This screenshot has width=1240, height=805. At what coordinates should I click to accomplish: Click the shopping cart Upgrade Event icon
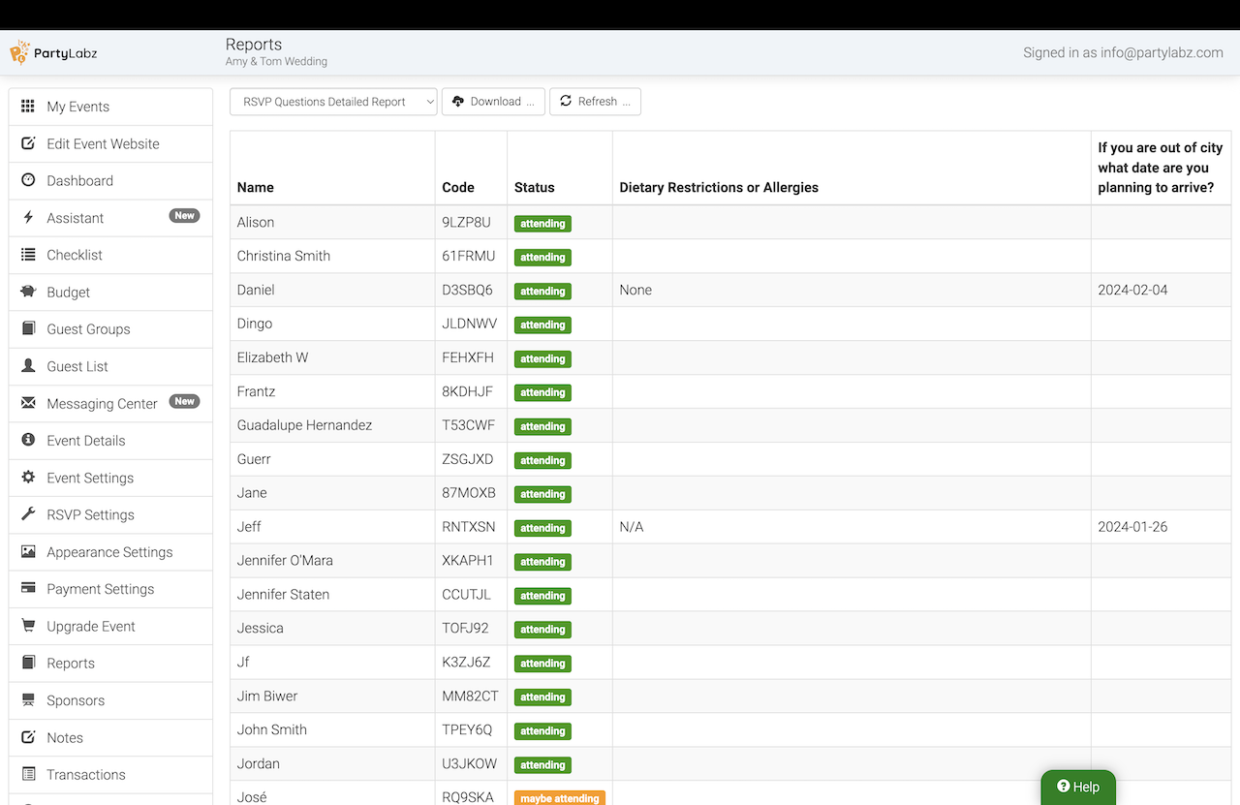point(28,626)
